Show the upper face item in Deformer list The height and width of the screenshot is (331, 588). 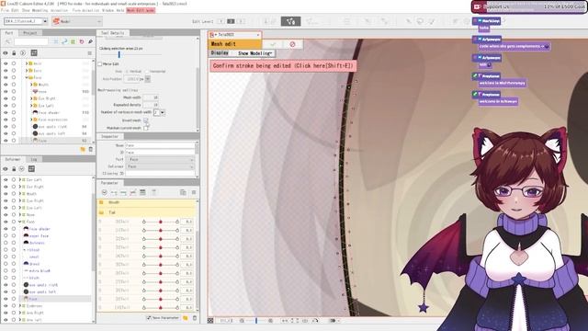[6, 235]
